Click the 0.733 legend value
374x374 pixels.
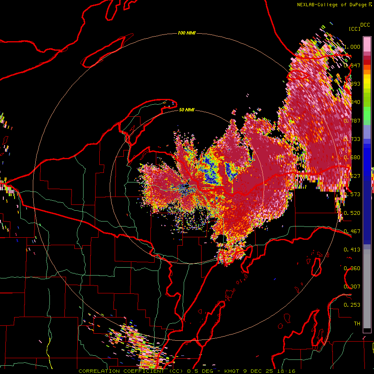click(352, 139)
